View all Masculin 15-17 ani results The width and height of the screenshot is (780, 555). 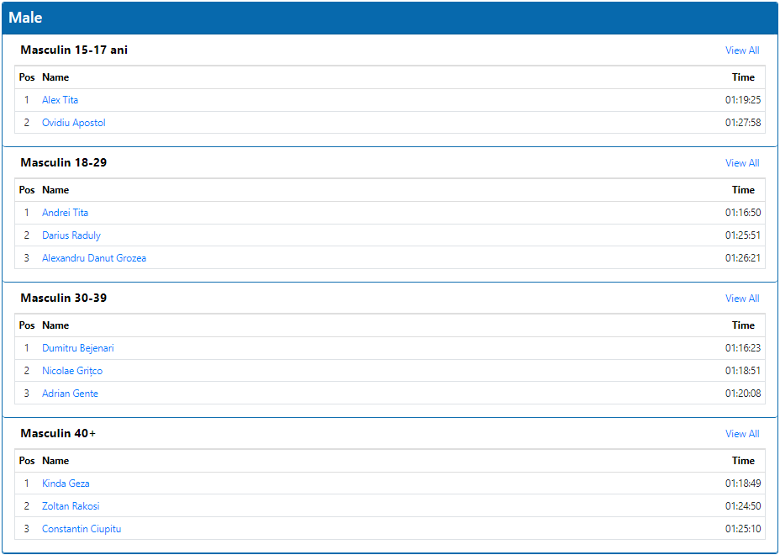pyautogui.click(x=742, y=50)
